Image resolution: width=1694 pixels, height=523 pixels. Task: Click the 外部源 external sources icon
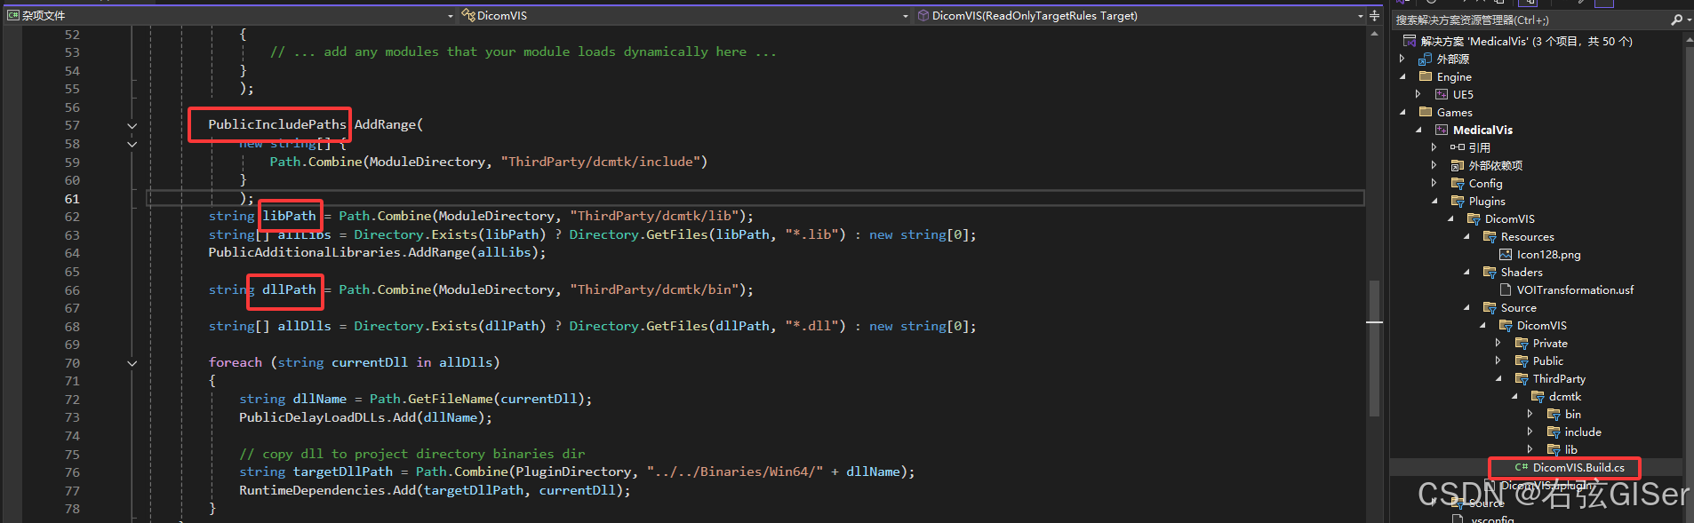click(x=1425, y=59)
